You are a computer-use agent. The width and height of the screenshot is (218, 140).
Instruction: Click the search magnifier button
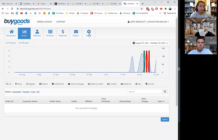(x=165, y=92)
